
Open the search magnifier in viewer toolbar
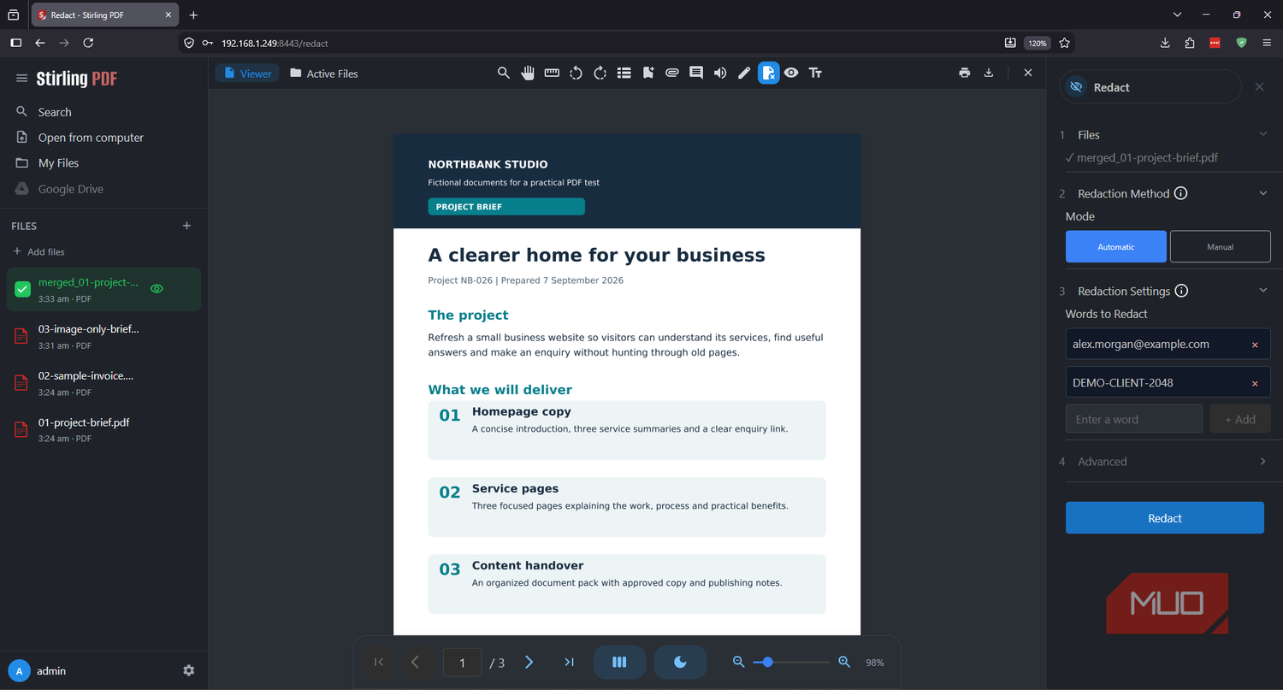504,74
